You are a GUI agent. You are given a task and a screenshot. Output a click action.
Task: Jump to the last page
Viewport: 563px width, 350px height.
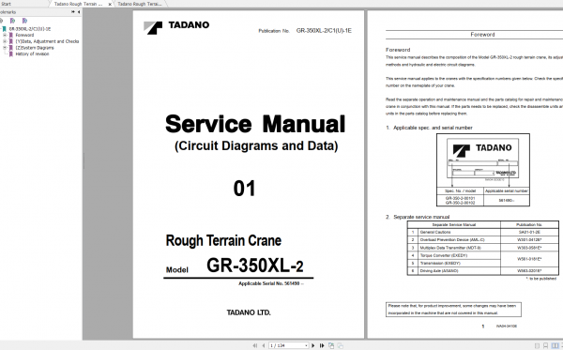322,345
